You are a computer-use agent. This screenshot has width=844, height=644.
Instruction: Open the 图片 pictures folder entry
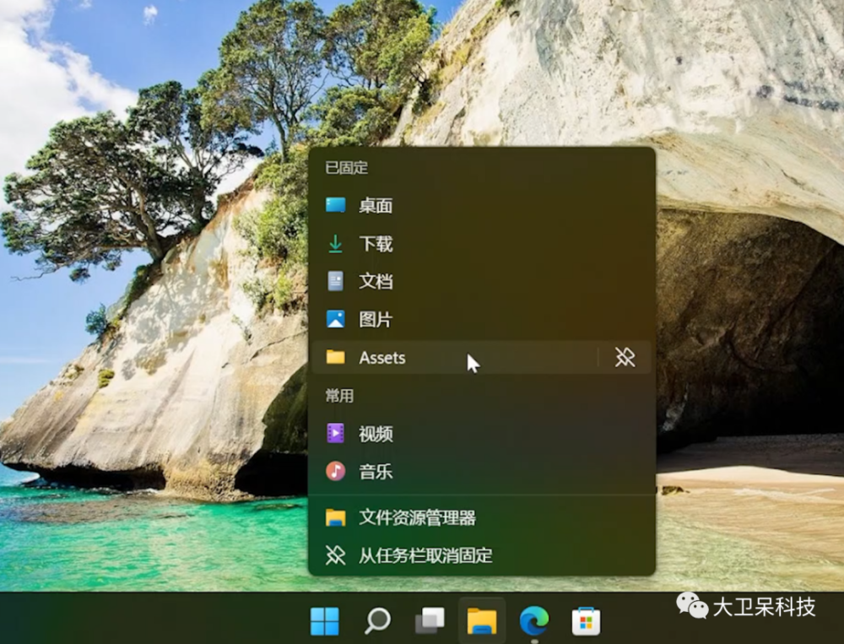376,320
